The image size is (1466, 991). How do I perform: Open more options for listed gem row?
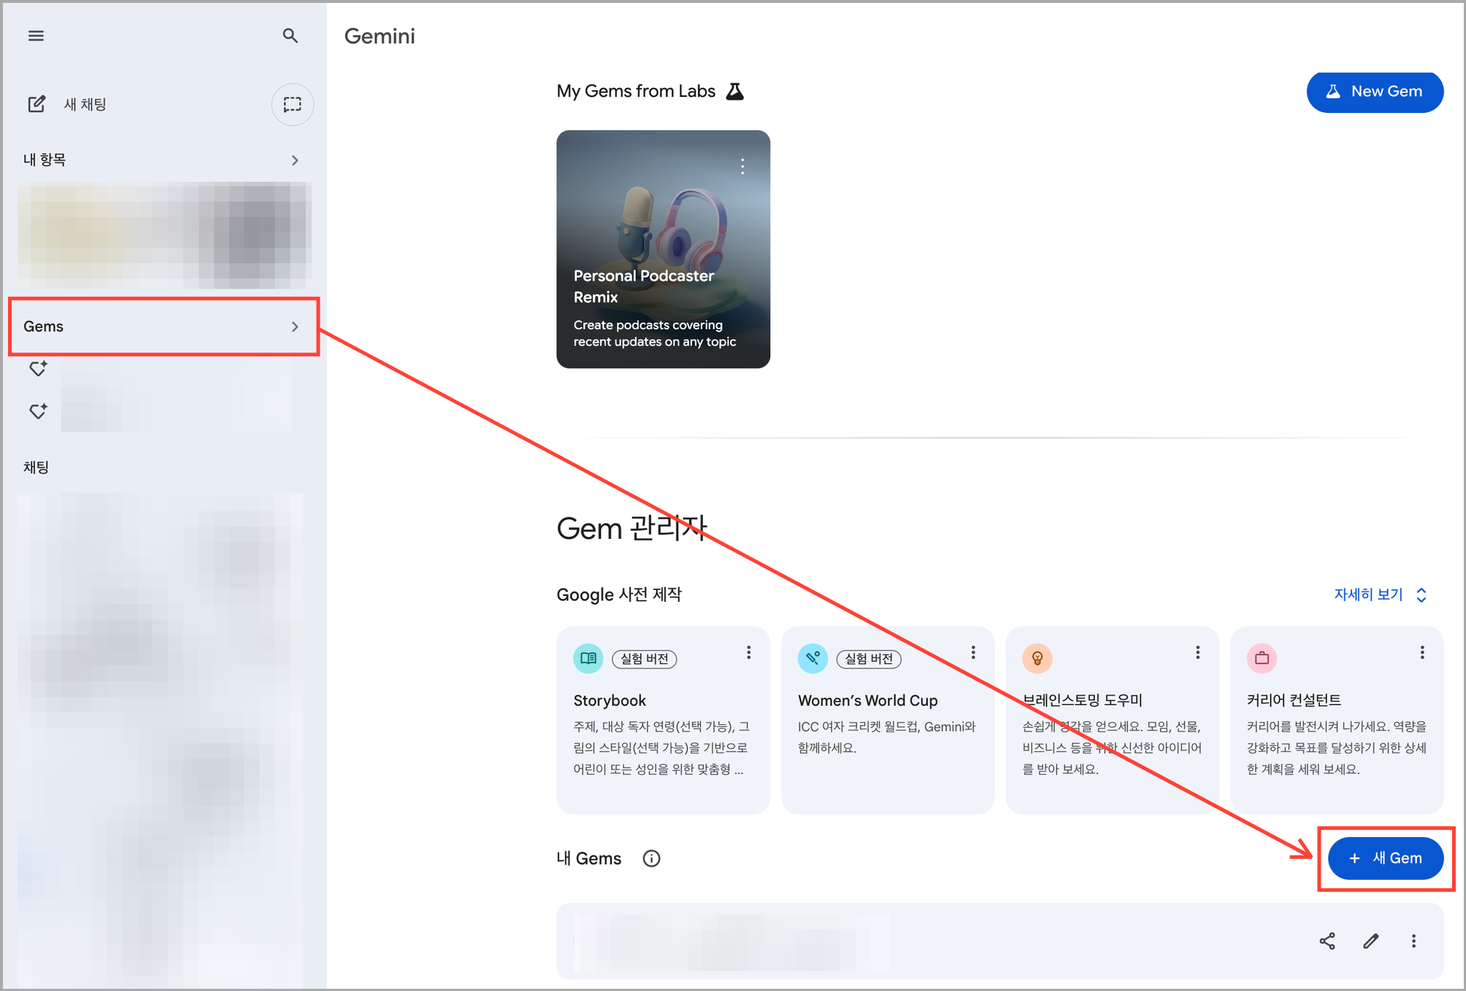pos(1414,941)
